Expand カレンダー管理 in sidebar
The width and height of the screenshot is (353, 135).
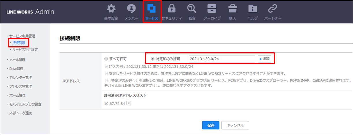coord(20,78)
